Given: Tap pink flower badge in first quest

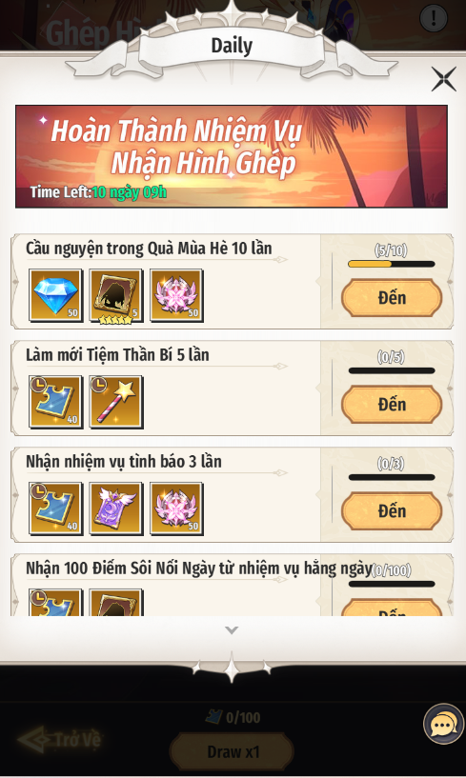Looking at the screenshot, I should [x=177, y=295].
